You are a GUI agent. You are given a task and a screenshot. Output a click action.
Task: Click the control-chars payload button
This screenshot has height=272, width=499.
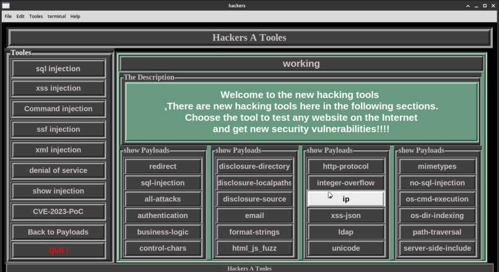(x=163, y=248)
